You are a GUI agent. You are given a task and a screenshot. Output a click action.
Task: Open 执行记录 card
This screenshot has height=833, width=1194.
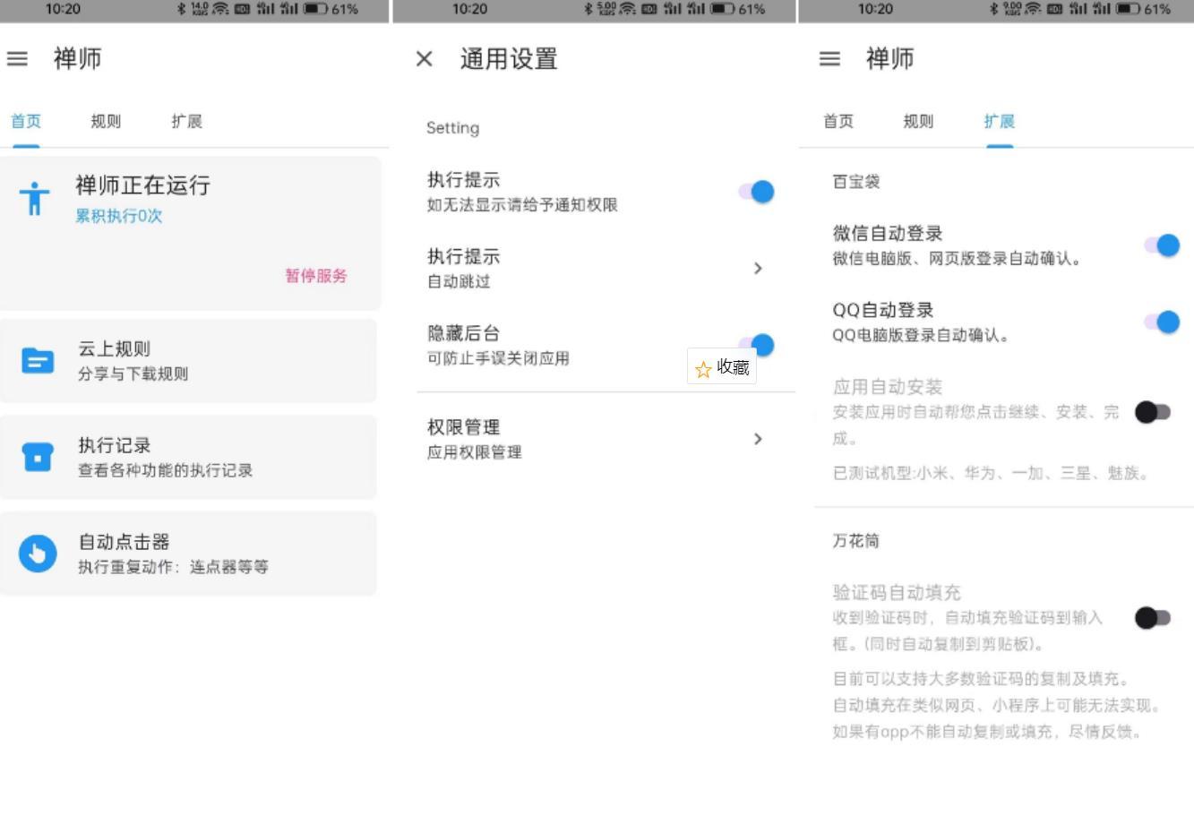click(x=188, y=457)
